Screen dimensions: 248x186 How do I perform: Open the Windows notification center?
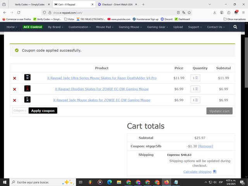tap(242, 182)
